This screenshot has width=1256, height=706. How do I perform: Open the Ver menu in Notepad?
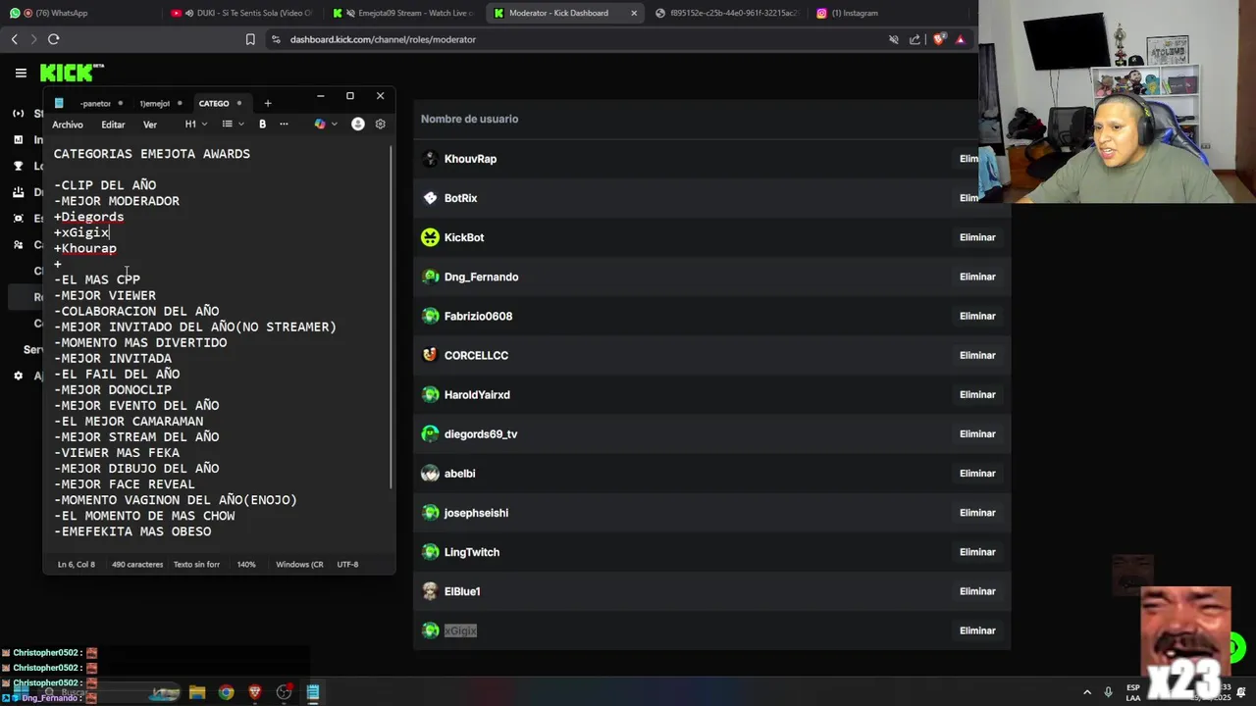point(150,125)
